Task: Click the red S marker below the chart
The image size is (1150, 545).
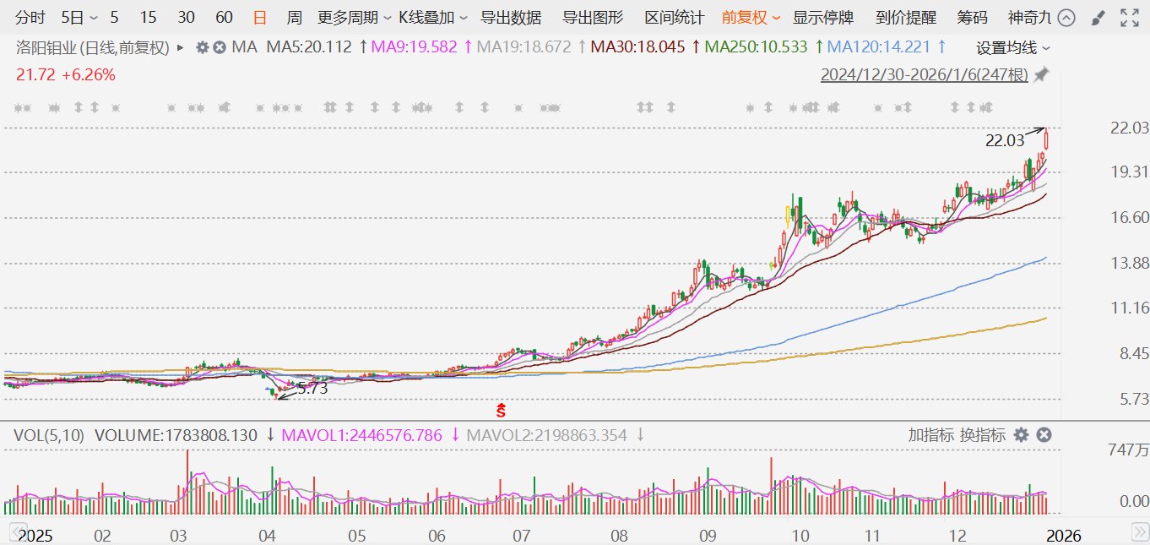Action: 501,411
